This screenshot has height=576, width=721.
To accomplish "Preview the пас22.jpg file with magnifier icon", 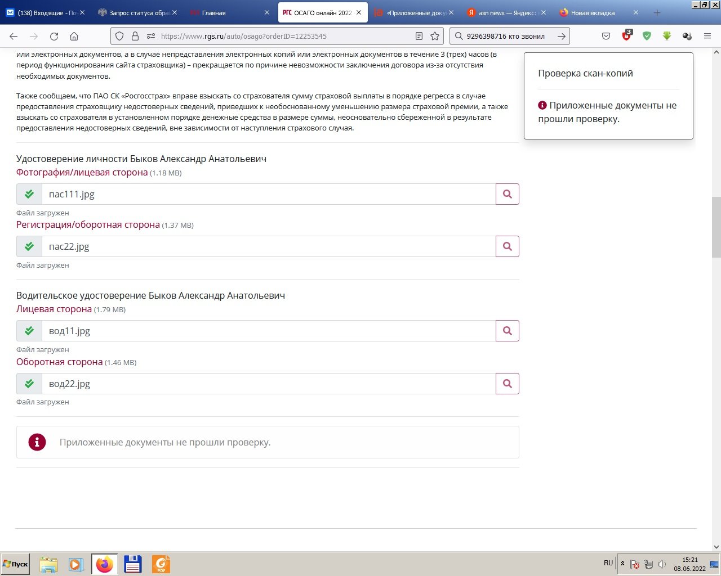I will point(508,246).
